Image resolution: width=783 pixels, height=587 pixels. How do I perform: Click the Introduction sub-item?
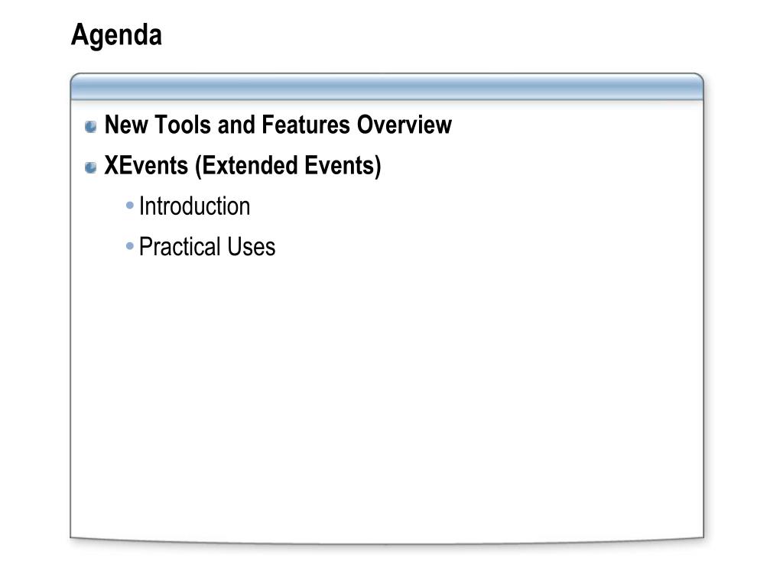click(194, 206)
